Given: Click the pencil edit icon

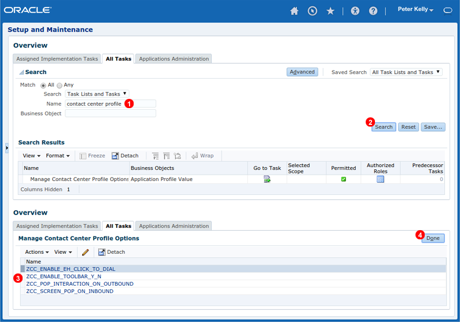Looking at the screenshot, I should point(86,252).
